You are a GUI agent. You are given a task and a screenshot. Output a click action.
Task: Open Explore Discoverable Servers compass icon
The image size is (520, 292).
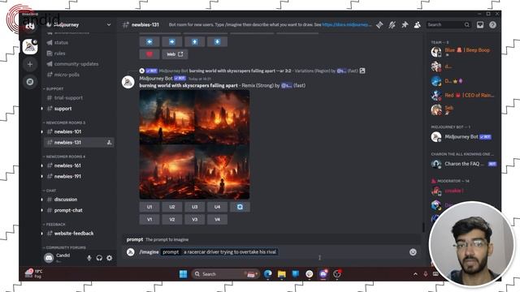point(30,82)
